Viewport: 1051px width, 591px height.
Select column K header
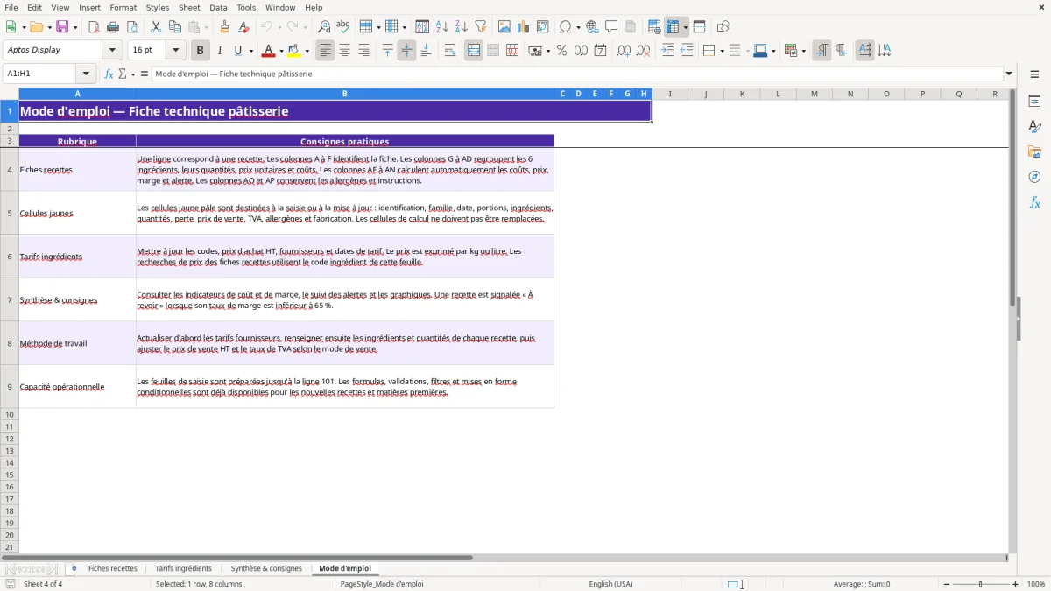coord(742,94)
